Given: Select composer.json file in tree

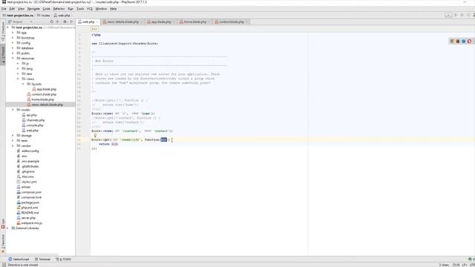Looking at the screenshot, I should pos(29,192).
